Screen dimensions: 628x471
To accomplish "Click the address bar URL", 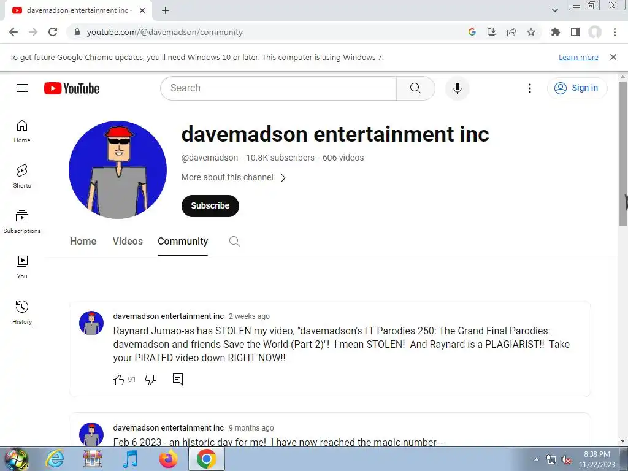I will click(x=164, y=32).
